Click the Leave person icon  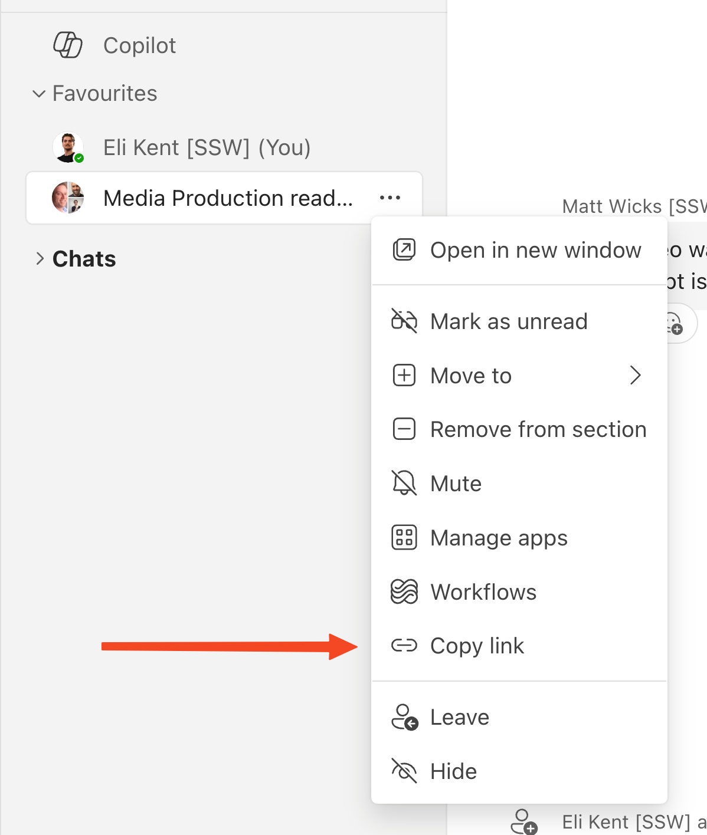(405, 717)
